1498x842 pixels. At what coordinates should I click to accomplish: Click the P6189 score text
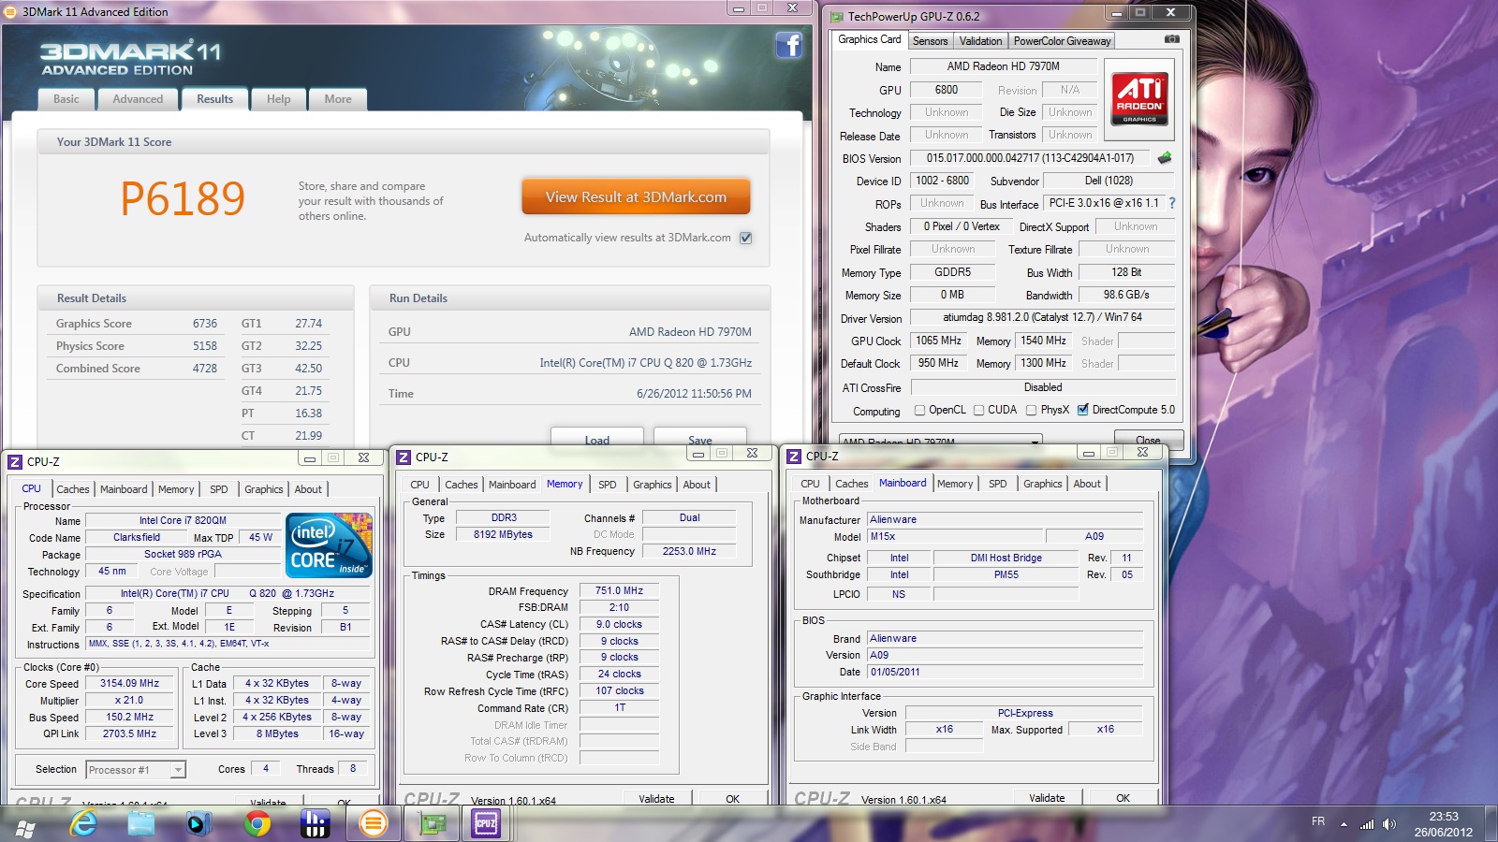[183, 198]
